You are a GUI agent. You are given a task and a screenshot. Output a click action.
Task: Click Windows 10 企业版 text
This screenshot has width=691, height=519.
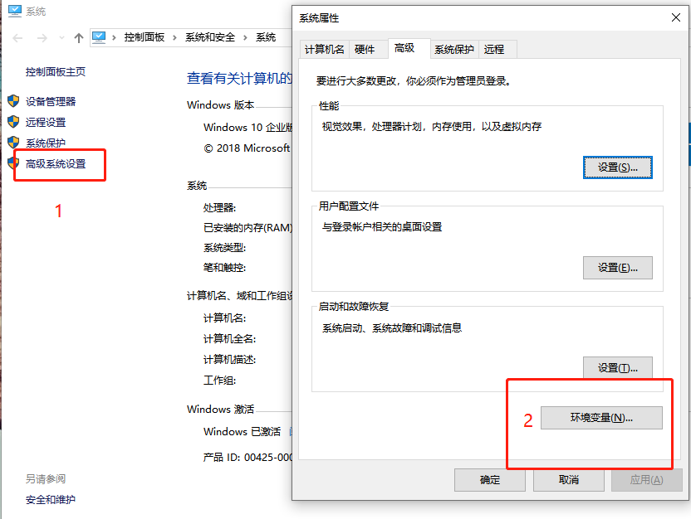click(x=247, y=128)
